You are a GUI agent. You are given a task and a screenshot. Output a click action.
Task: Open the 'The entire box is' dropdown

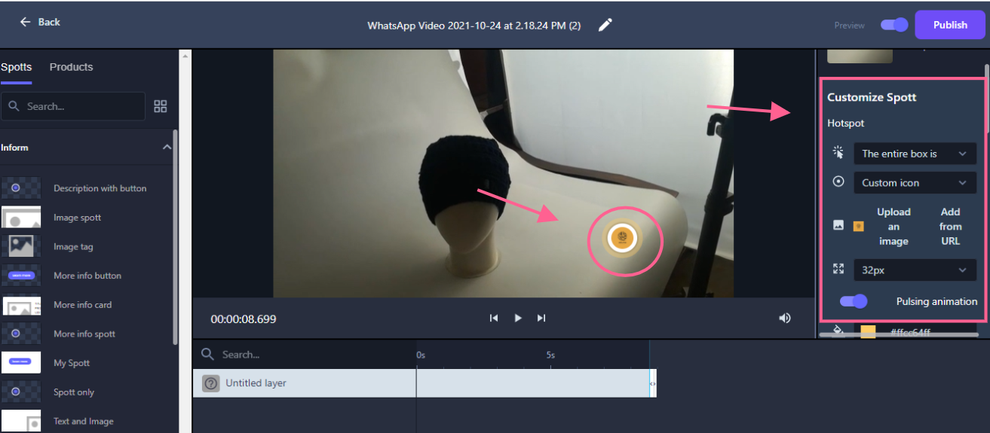[x=914, y=154]
